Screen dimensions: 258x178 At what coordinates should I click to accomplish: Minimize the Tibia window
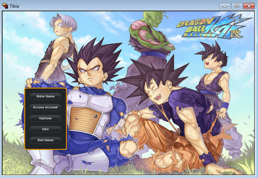(x=224, y=6)
